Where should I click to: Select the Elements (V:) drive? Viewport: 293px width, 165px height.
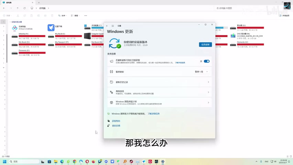click(29, 53)
